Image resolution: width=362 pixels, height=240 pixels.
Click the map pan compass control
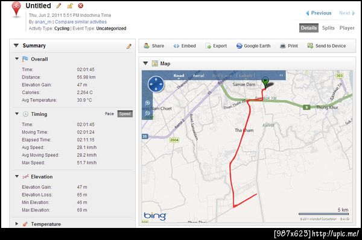pyautogui.click(x=156, y=84)
